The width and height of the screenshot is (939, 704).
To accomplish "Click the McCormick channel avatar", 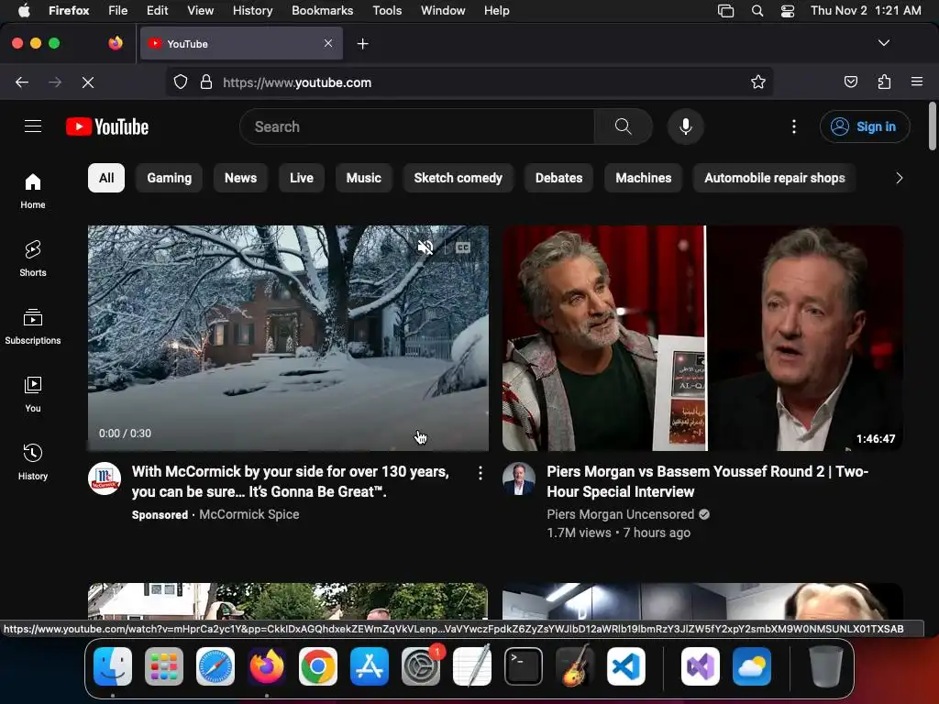I will pos(105,478).
